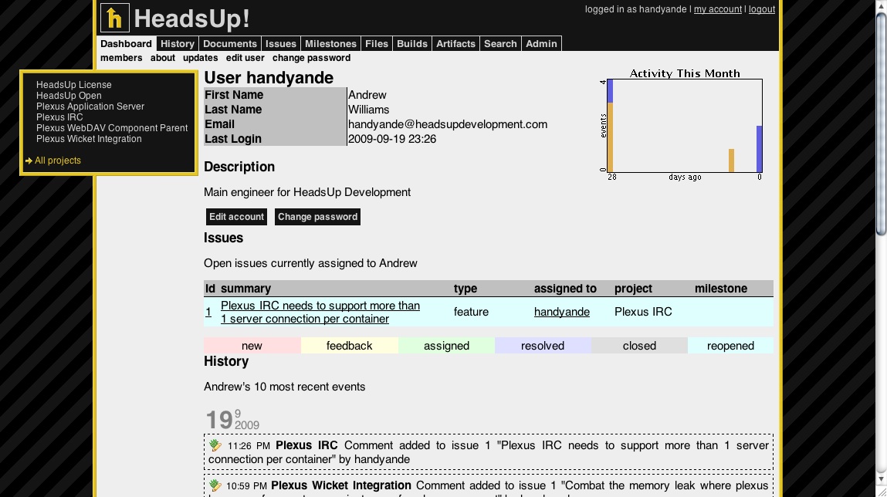Click the HeadsUp logo icon
Viewport: 887px width, 497px height.
coord(114,18)
